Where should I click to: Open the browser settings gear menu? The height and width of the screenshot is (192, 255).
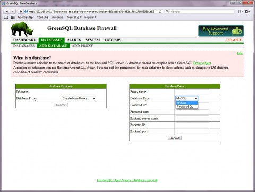247,12
